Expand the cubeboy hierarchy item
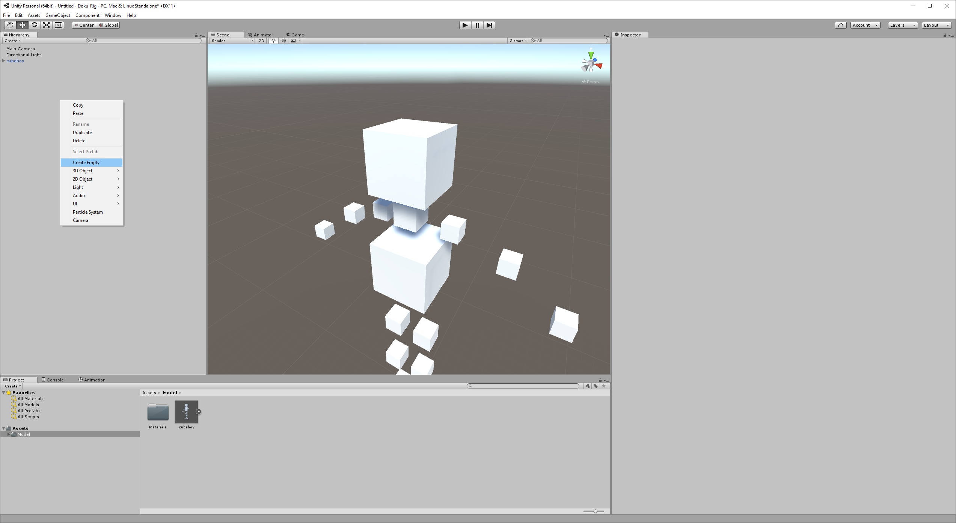This screenshot has width=956, height=523. (x=4, y=61)
